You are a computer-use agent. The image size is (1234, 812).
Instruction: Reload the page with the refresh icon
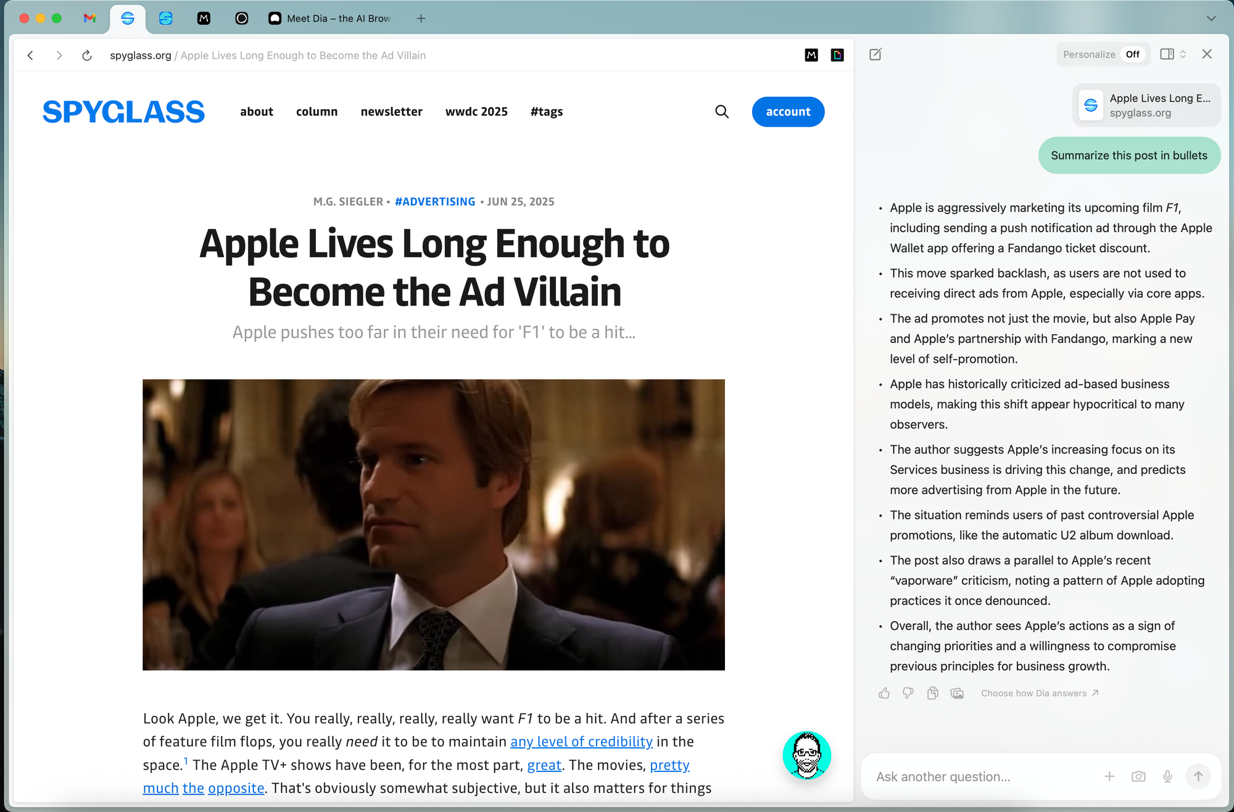[87, 56]
